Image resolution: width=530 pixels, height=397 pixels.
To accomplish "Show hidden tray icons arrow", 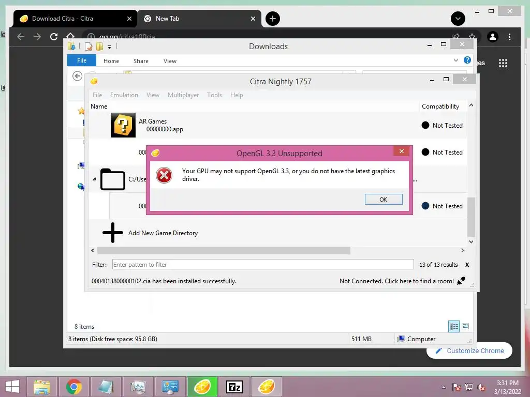I will tap(444, 387).
